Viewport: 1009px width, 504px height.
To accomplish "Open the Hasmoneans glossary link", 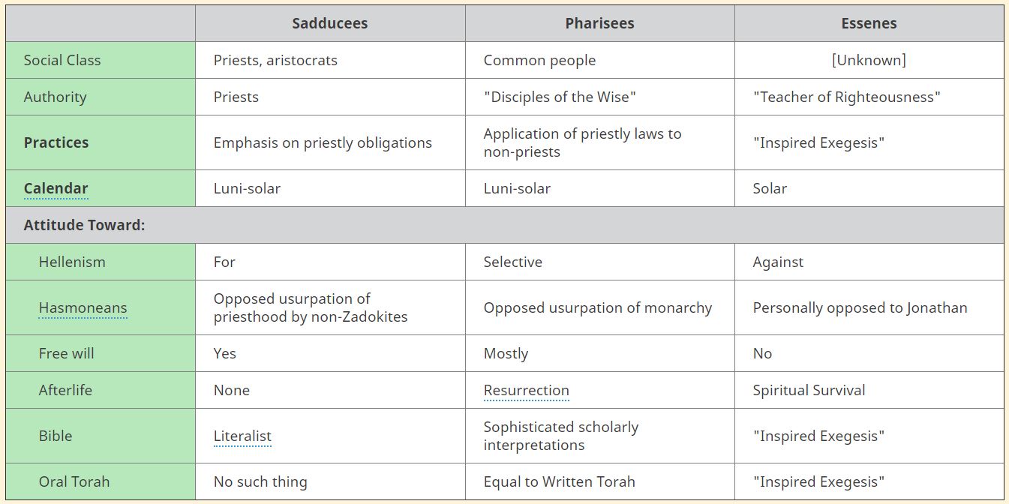I will pyautogui.click(x=83, y=307).
